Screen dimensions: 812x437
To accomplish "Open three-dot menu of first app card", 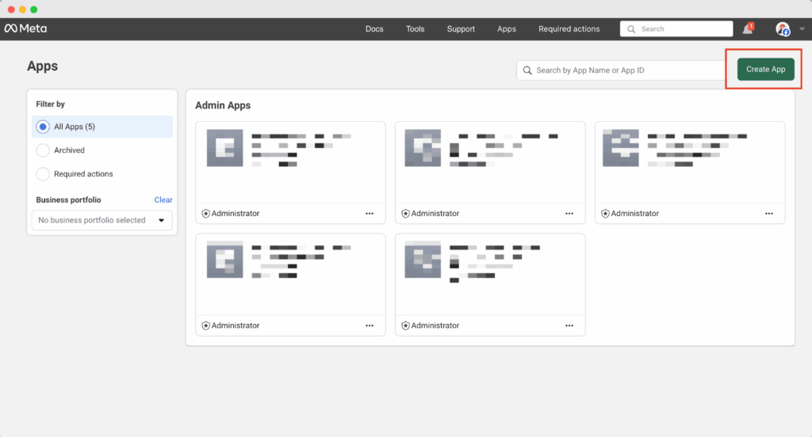I will click(x=370, y=214).
